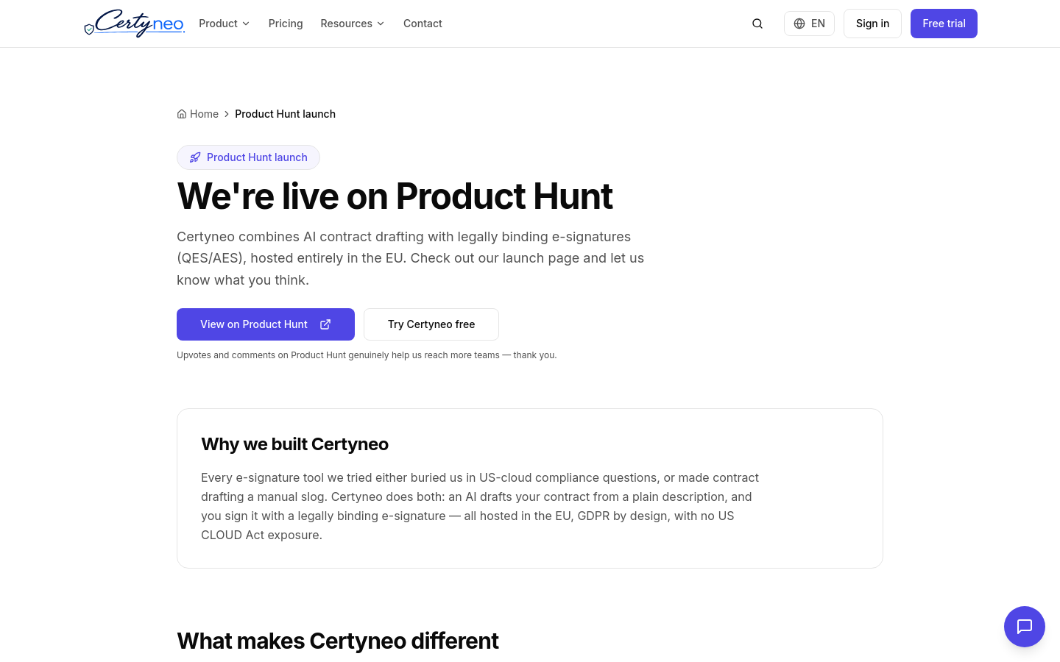Click the rocket icon in launch badge
Screen dimensions: 1060x662
tap(195, 157)
